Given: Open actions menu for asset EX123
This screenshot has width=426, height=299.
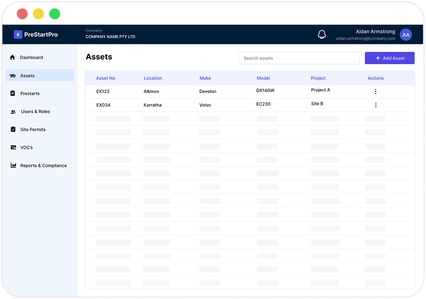Looking at the screenshot, I should 375,91.
